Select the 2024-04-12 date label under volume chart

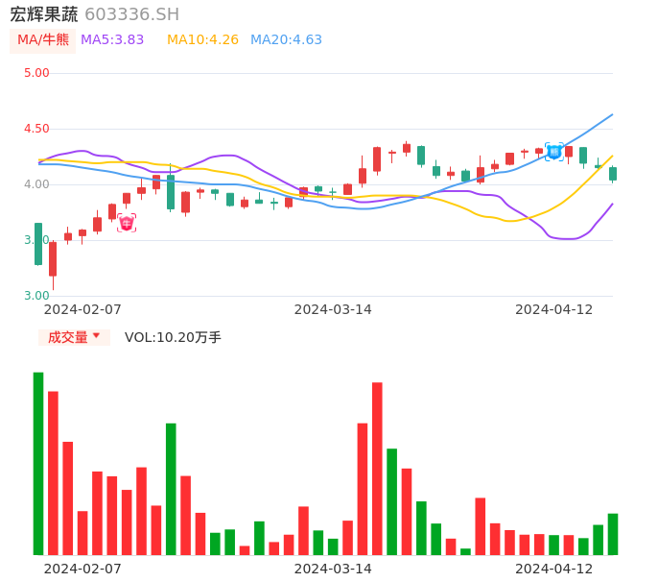point(553,569)
